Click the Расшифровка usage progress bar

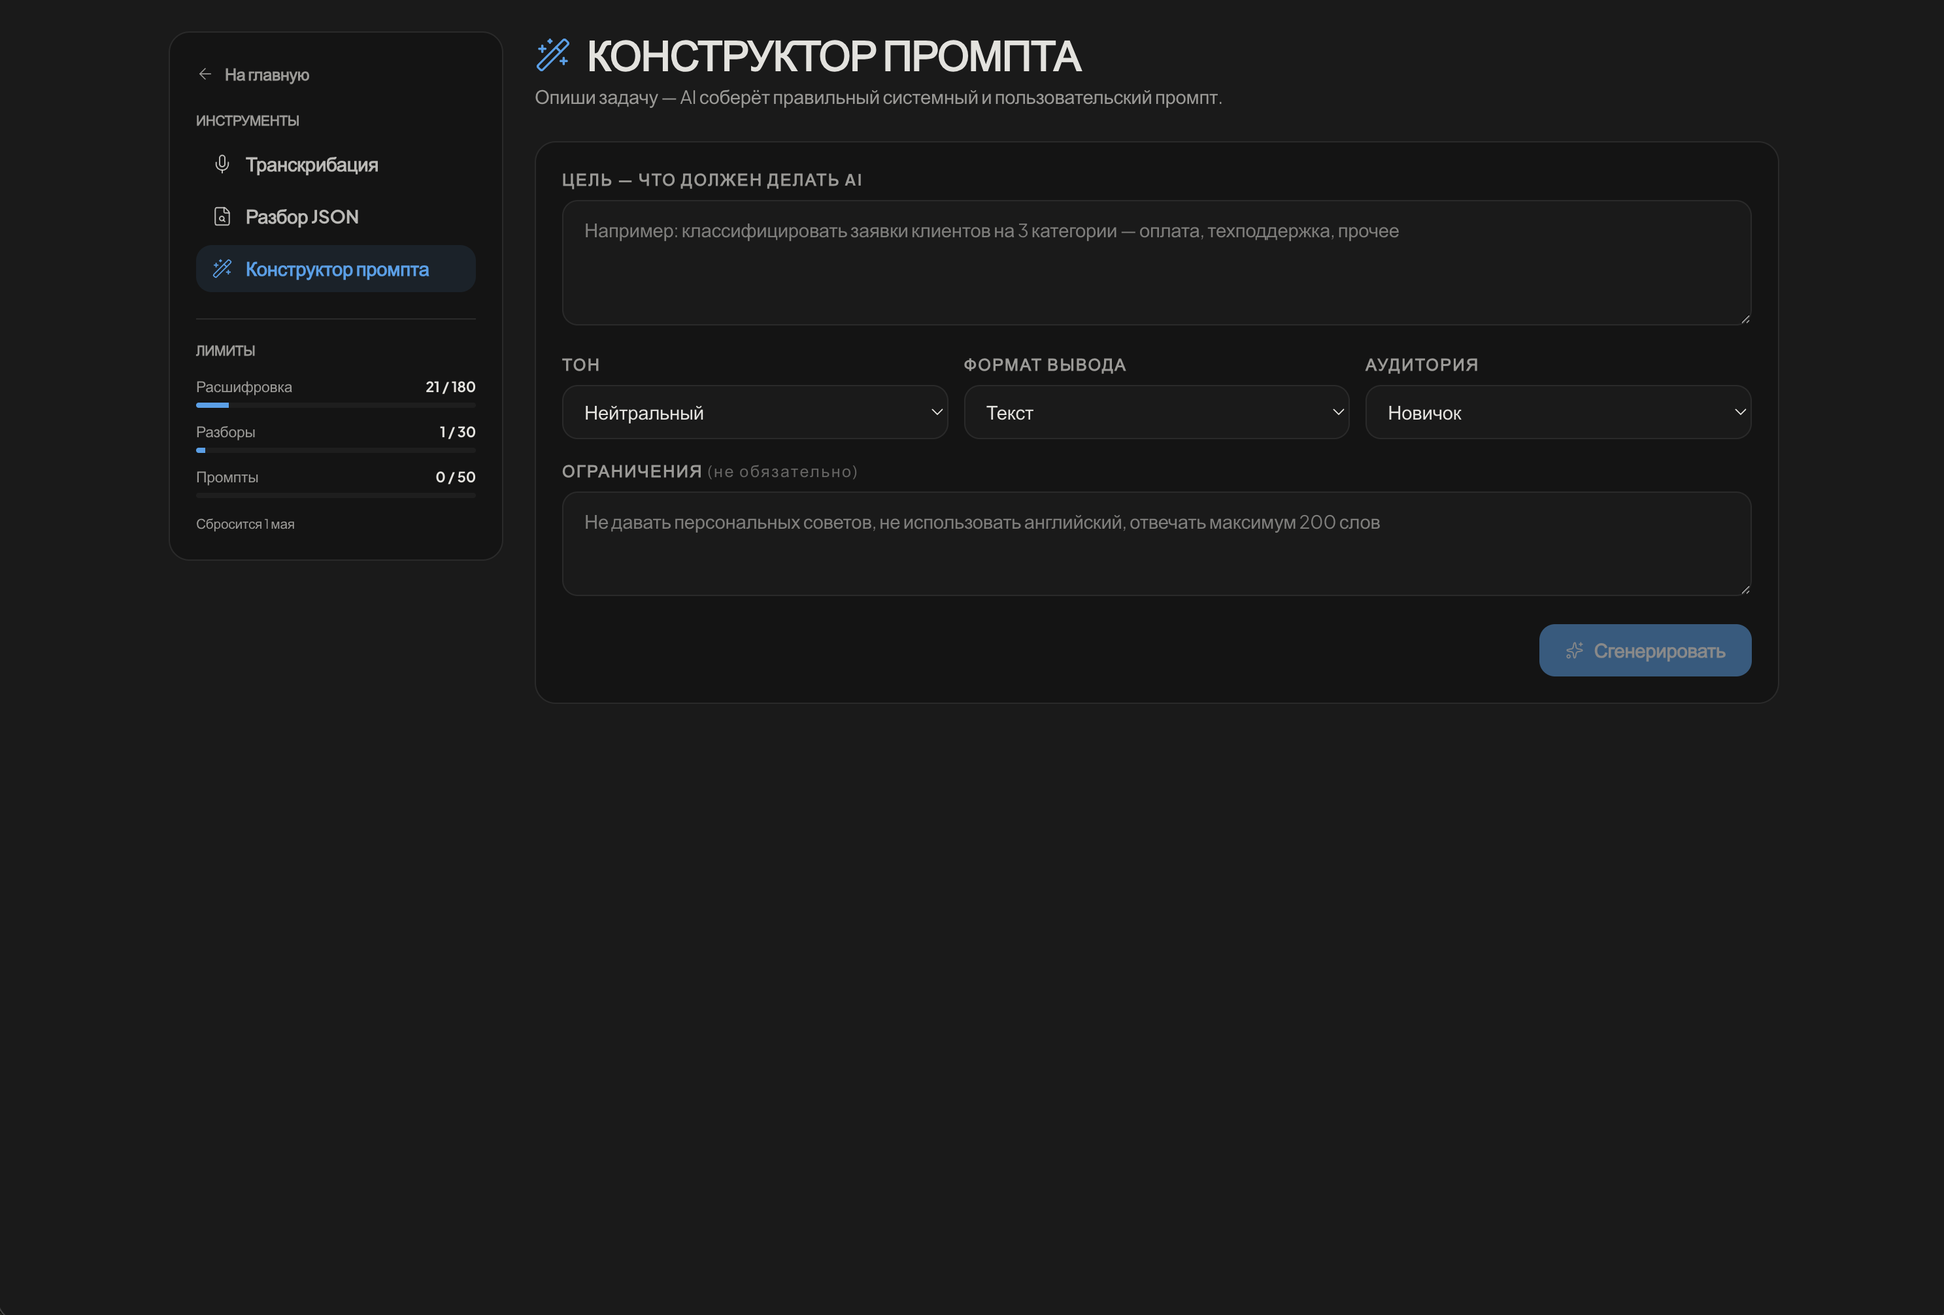[x=335, y=405]
